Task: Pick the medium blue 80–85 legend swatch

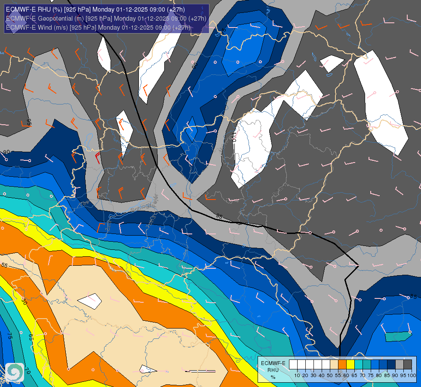Action: pyautogui.click(x=383, y=365)
